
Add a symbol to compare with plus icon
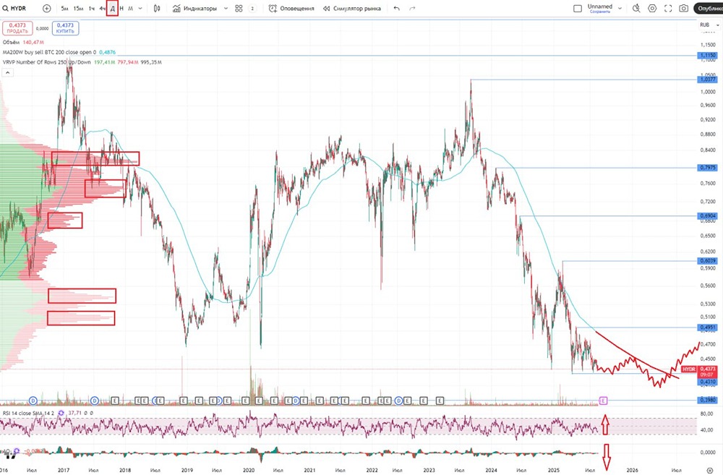pyautogui.click(x=46, y=8)
